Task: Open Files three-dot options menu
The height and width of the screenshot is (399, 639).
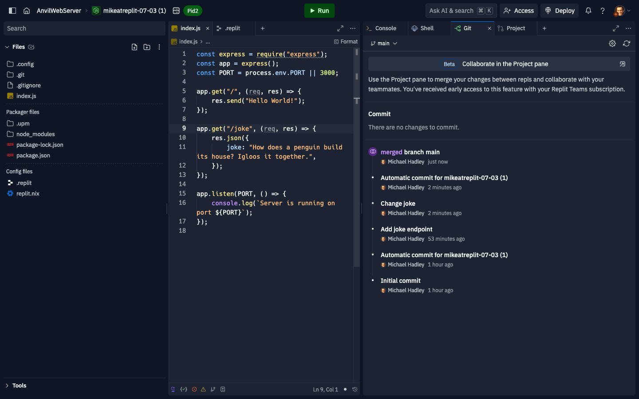Action: [159, 47]
